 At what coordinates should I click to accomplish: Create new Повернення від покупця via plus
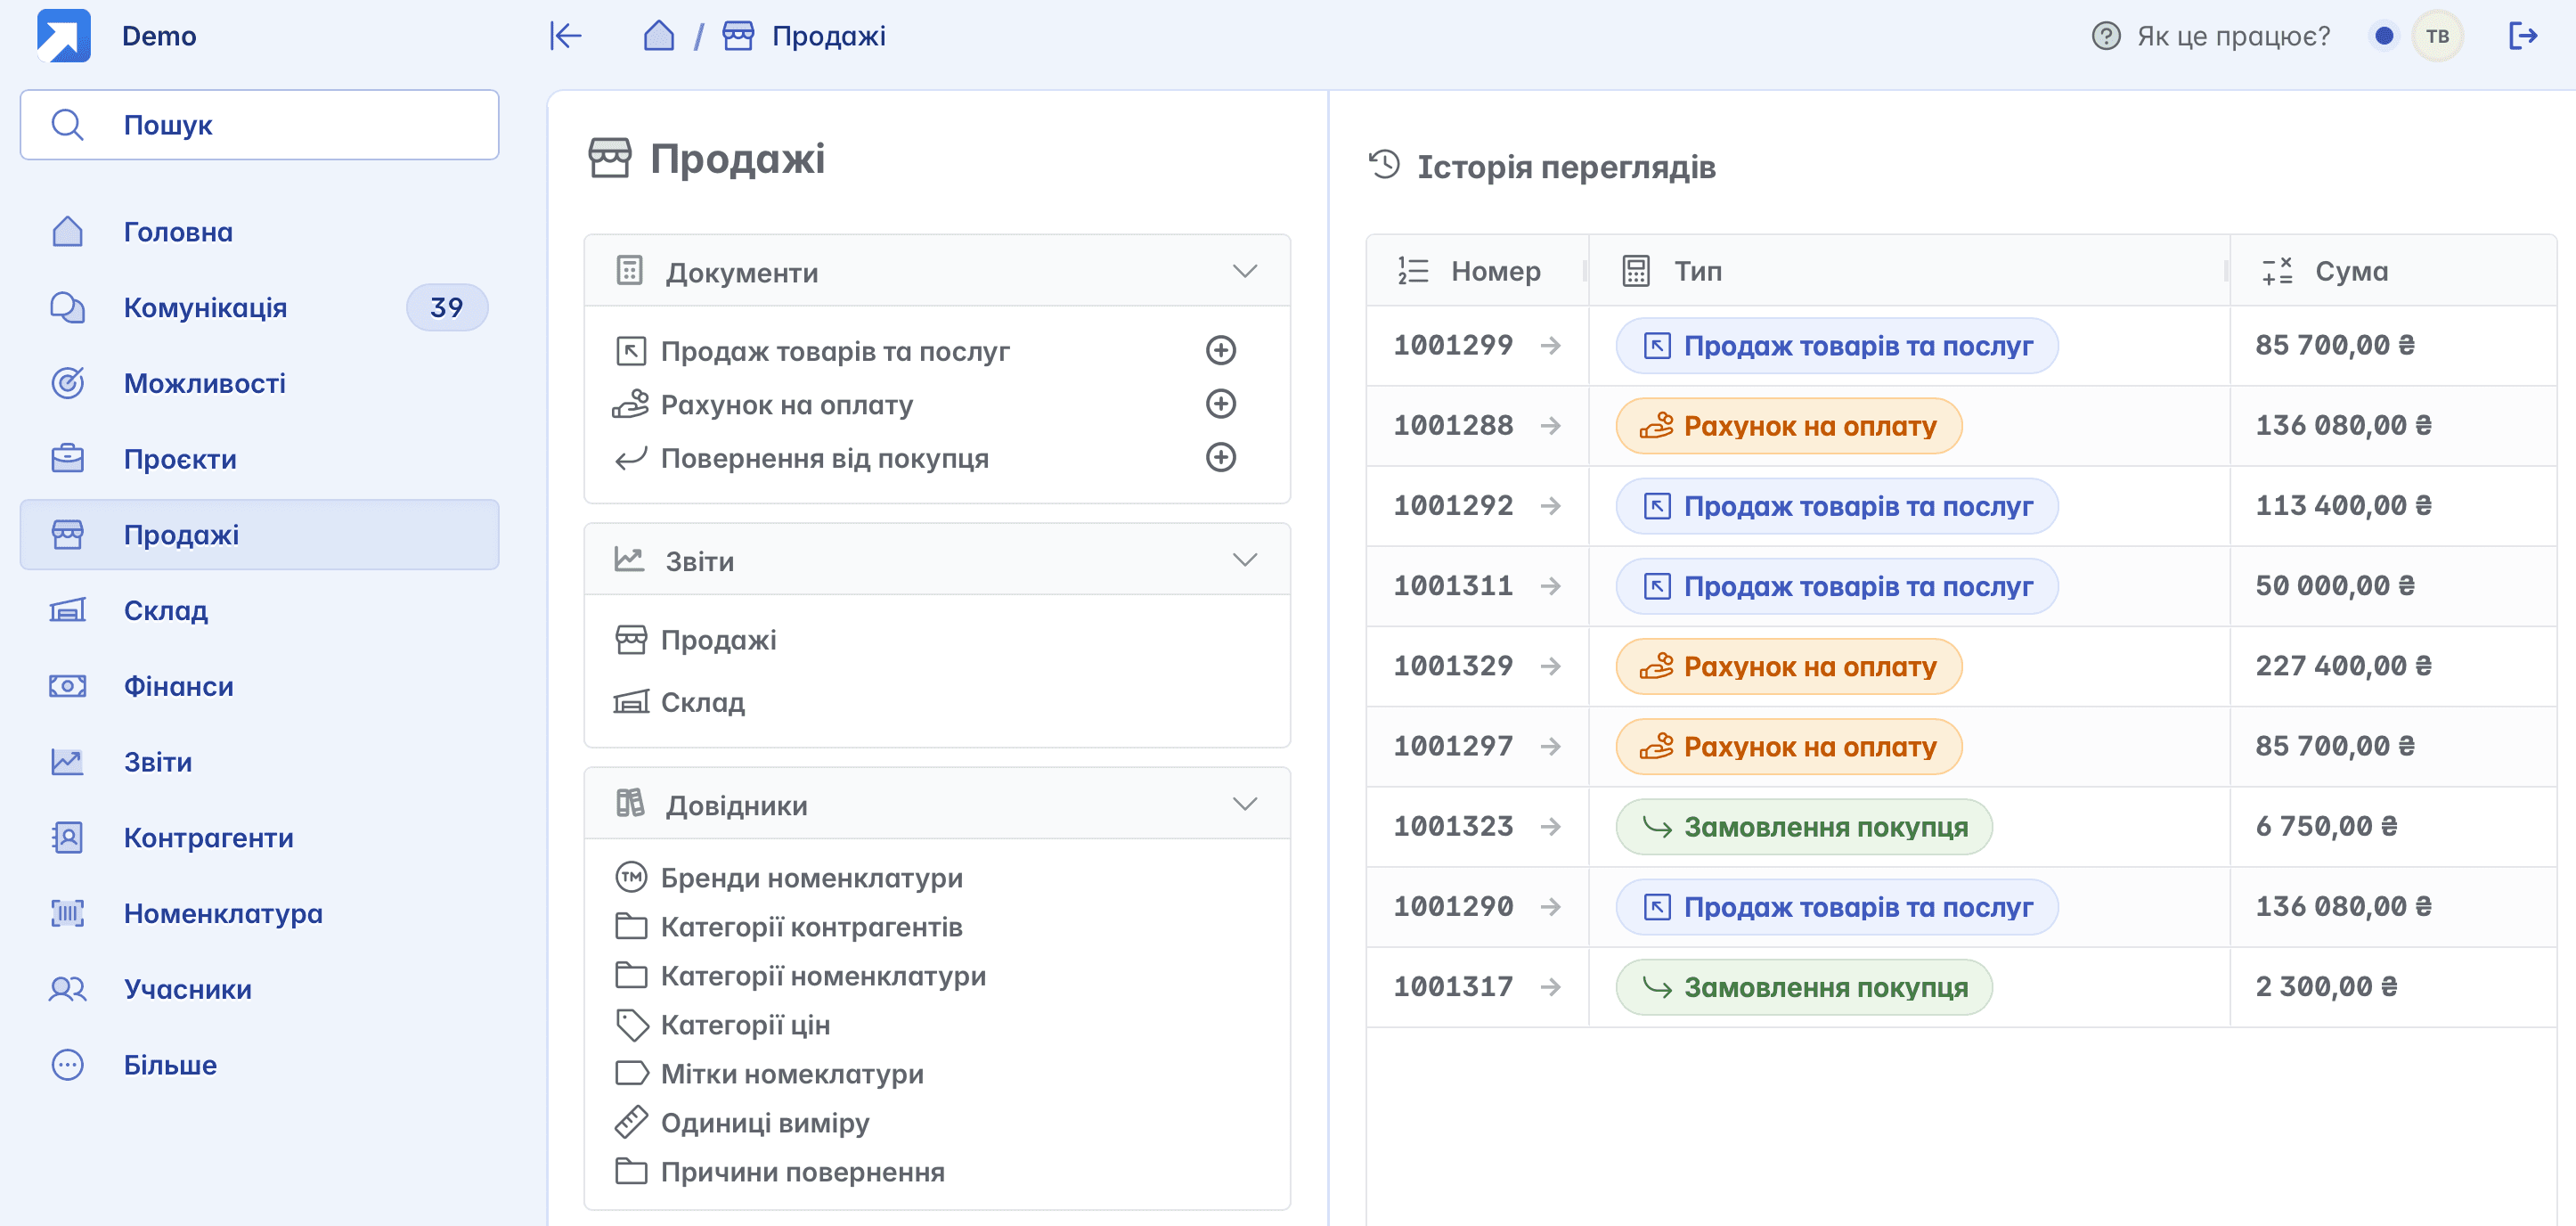click(1220, 457)
